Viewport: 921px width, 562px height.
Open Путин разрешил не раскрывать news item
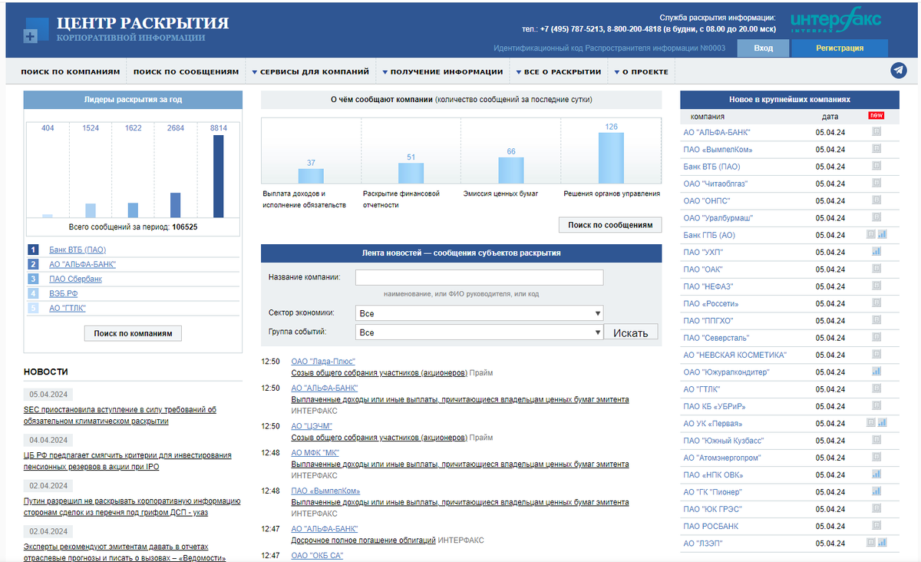tap(132, 507)
